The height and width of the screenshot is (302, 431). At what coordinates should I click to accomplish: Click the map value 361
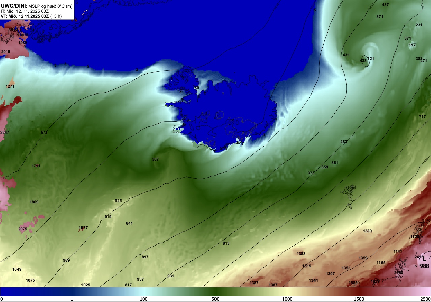click(335, 163)
